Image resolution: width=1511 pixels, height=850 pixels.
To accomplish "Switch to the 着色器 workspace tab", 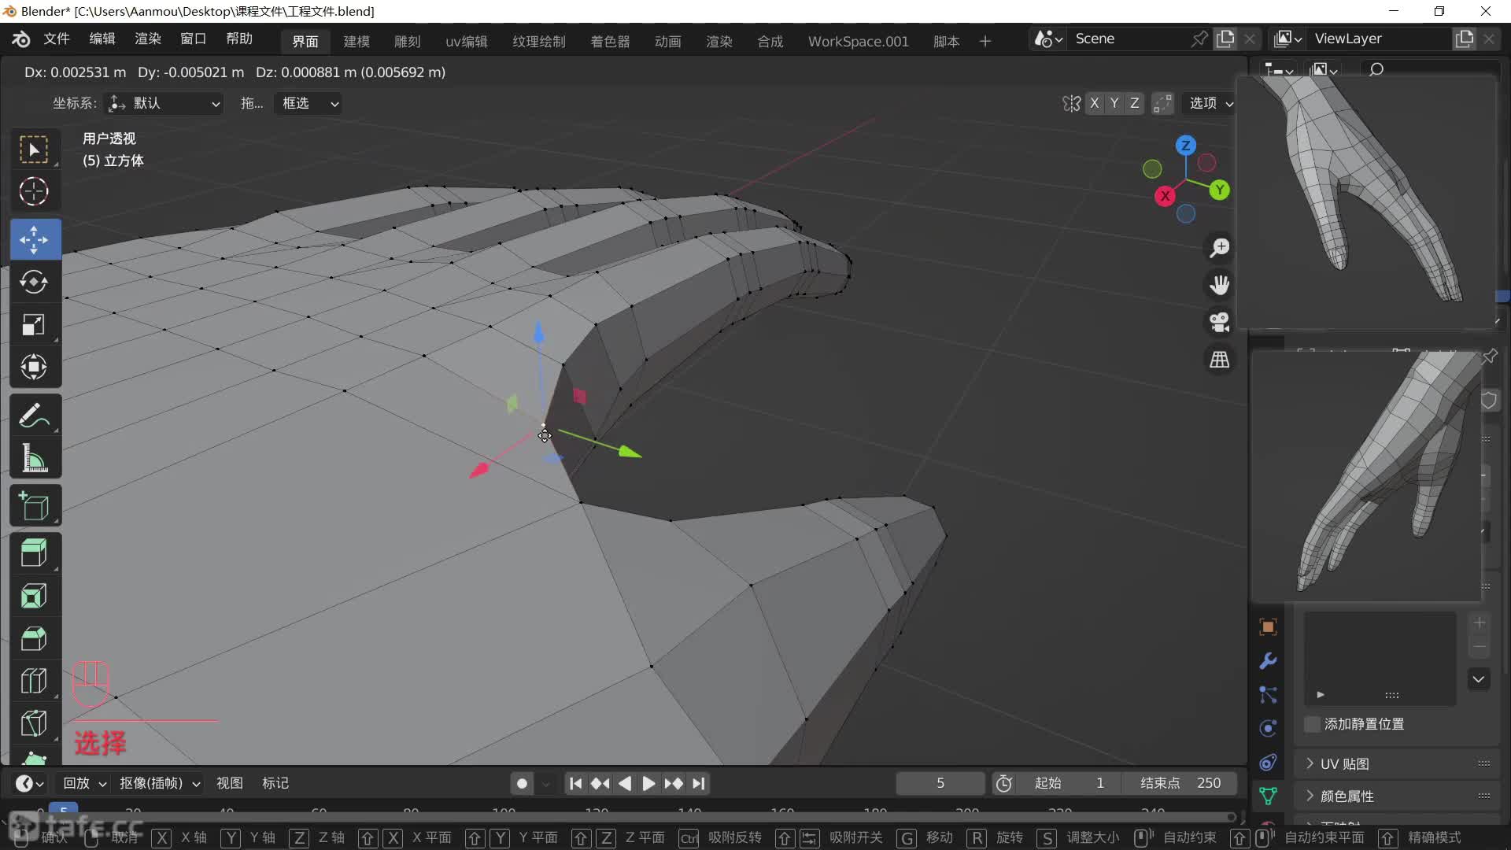I will coord(610,41).
